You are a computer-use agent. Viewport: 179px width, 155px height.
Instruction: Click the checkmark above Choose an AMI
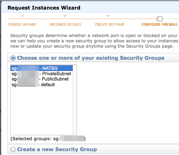[22, 16]
